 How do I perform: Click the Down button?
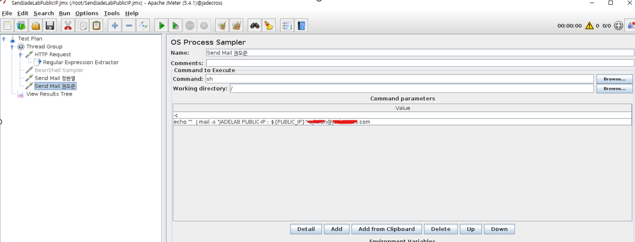click(x=499, y=229)
